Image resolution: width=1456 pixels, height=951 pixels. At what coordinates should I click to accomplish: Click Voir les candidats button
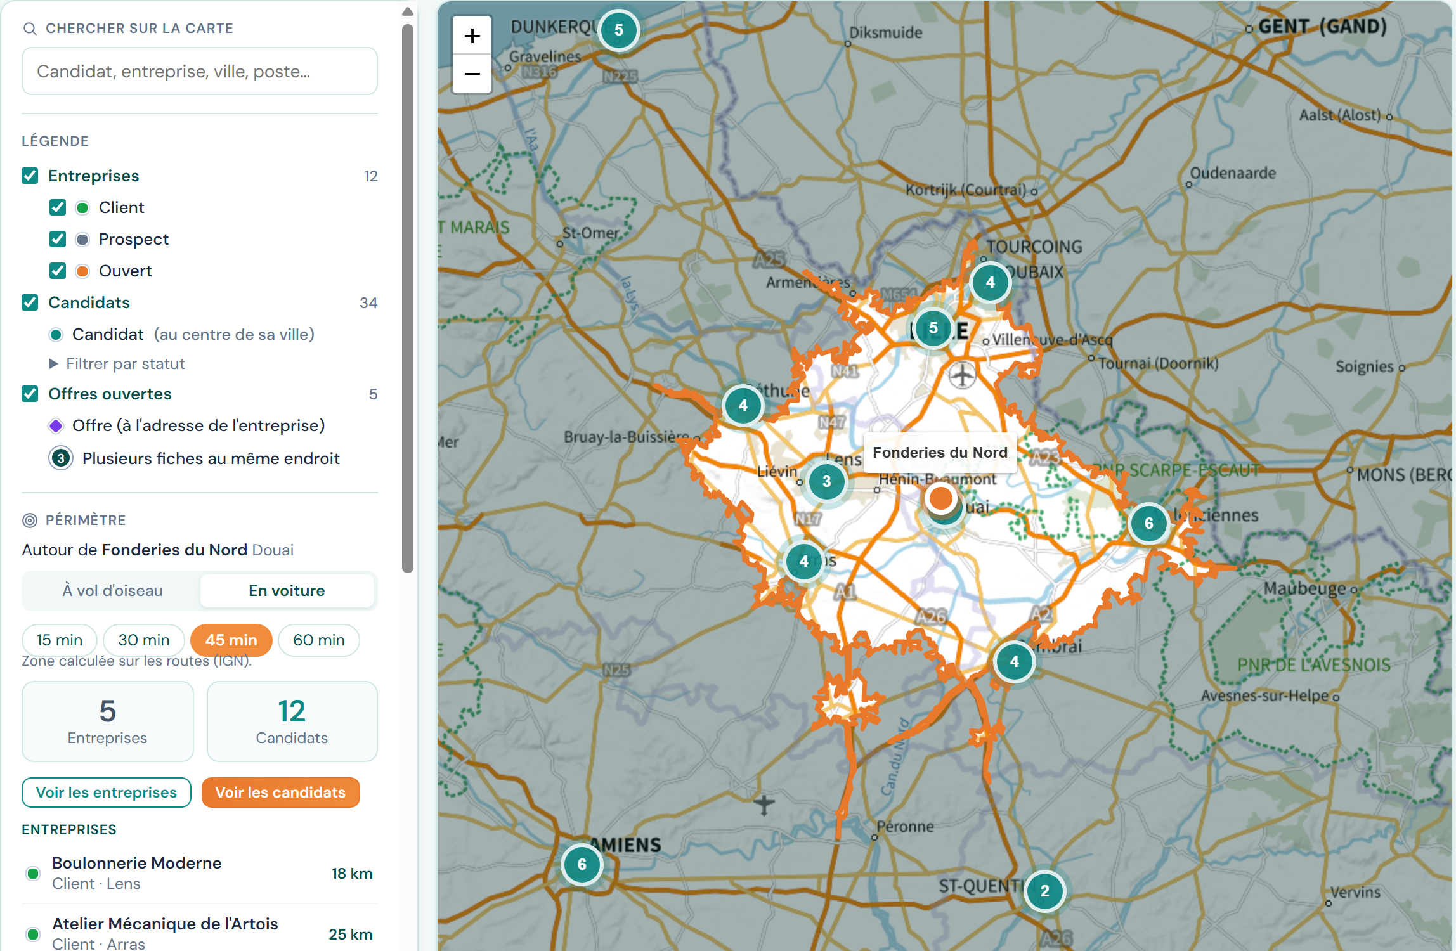(281, 792)
